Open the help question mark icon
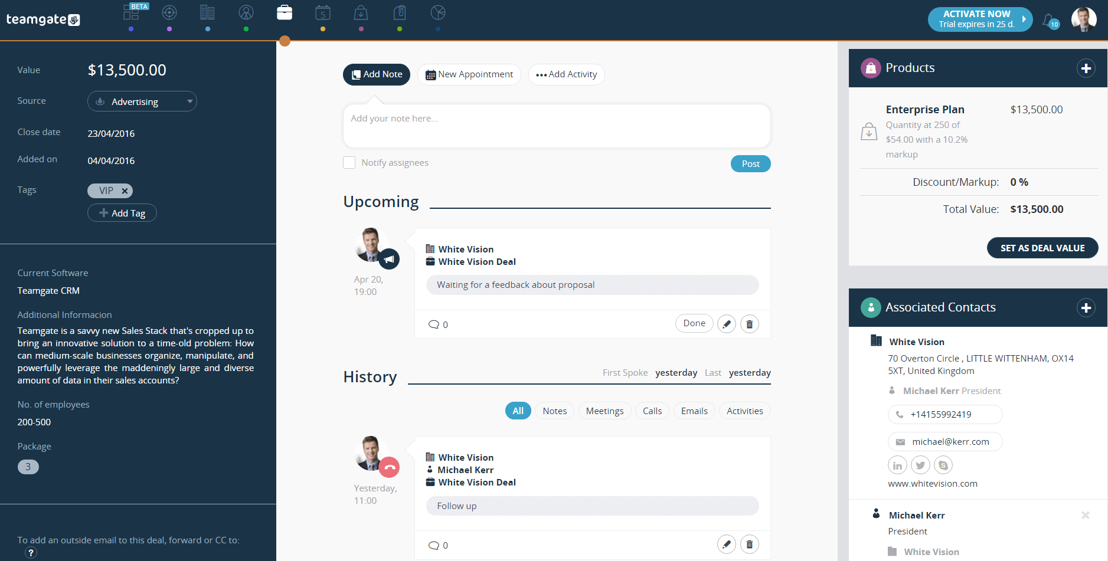1108x561 pixels. pyautogui.click(x=31, y=553)
